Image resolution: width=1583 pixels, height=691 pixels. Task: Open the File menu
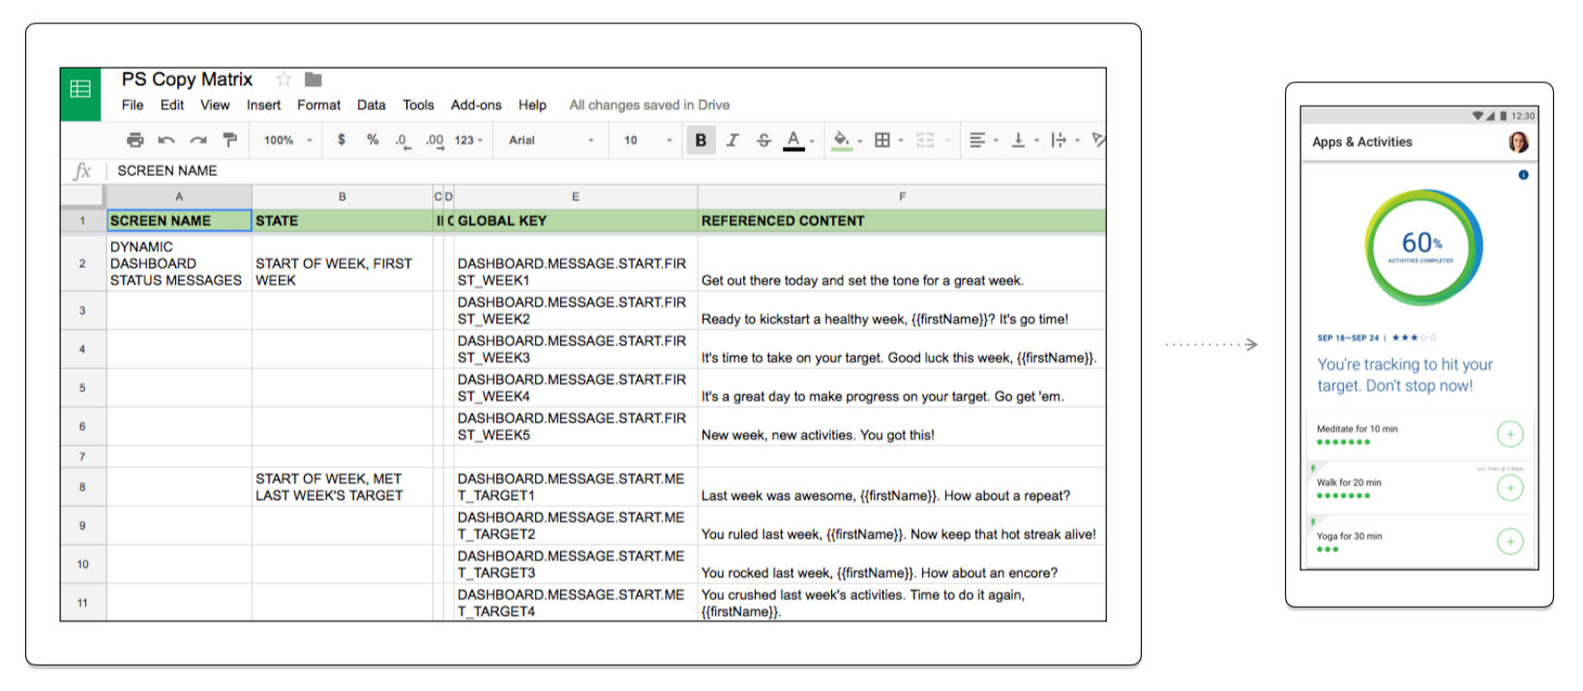tap(133, 104)
